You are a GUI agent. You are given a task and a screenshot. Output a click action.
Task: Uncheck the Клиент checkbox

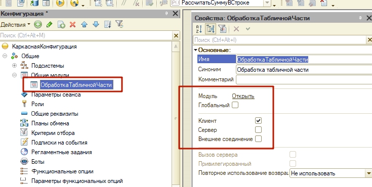coord(258,121)
